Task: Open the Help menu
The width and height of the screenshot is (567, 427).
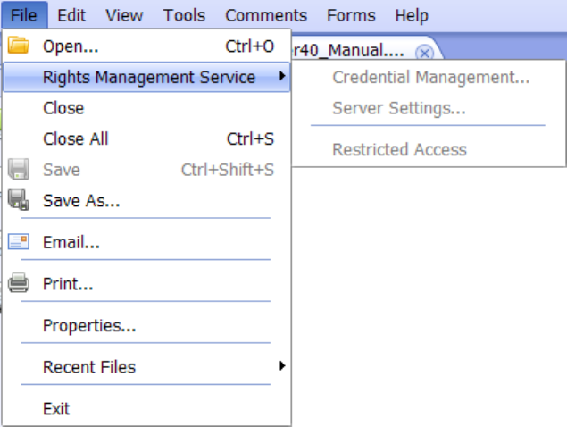Action: 412,15
